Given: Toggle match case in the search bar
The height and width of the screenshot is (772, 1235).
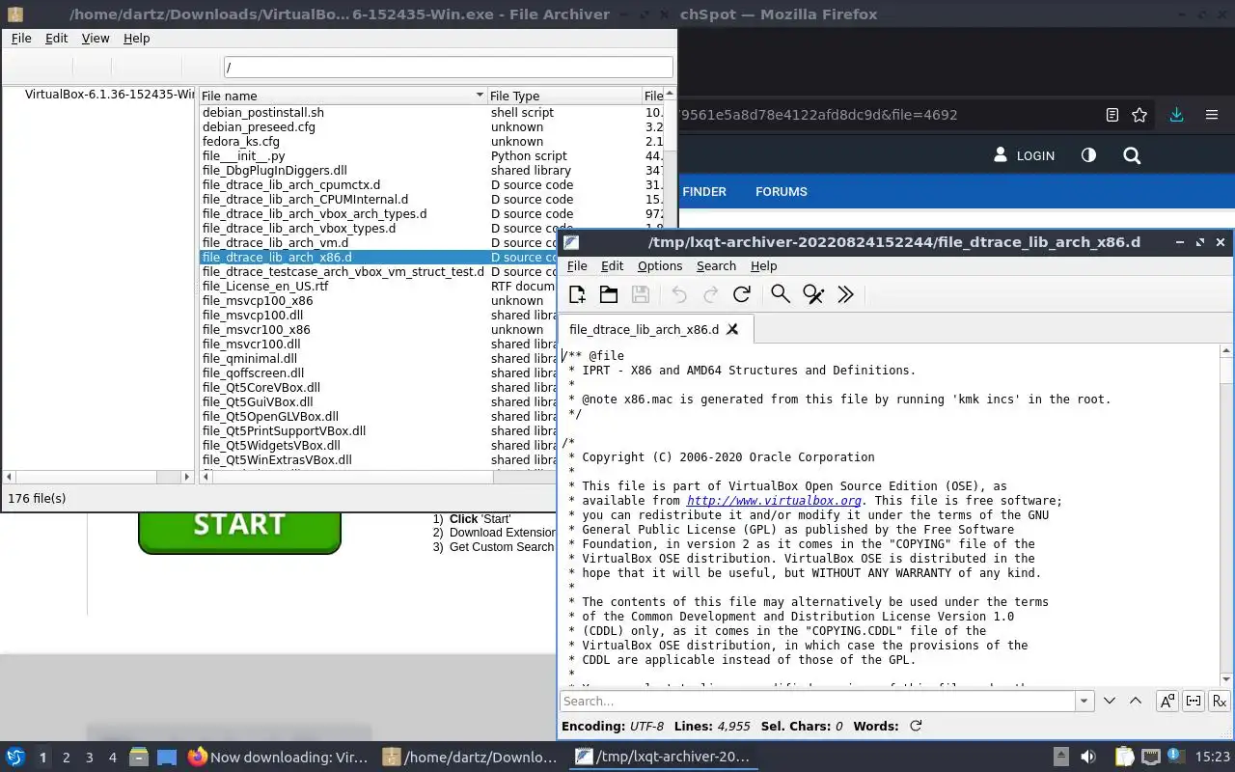Looking at the screenshot, I should click(x=1167, y=702).
